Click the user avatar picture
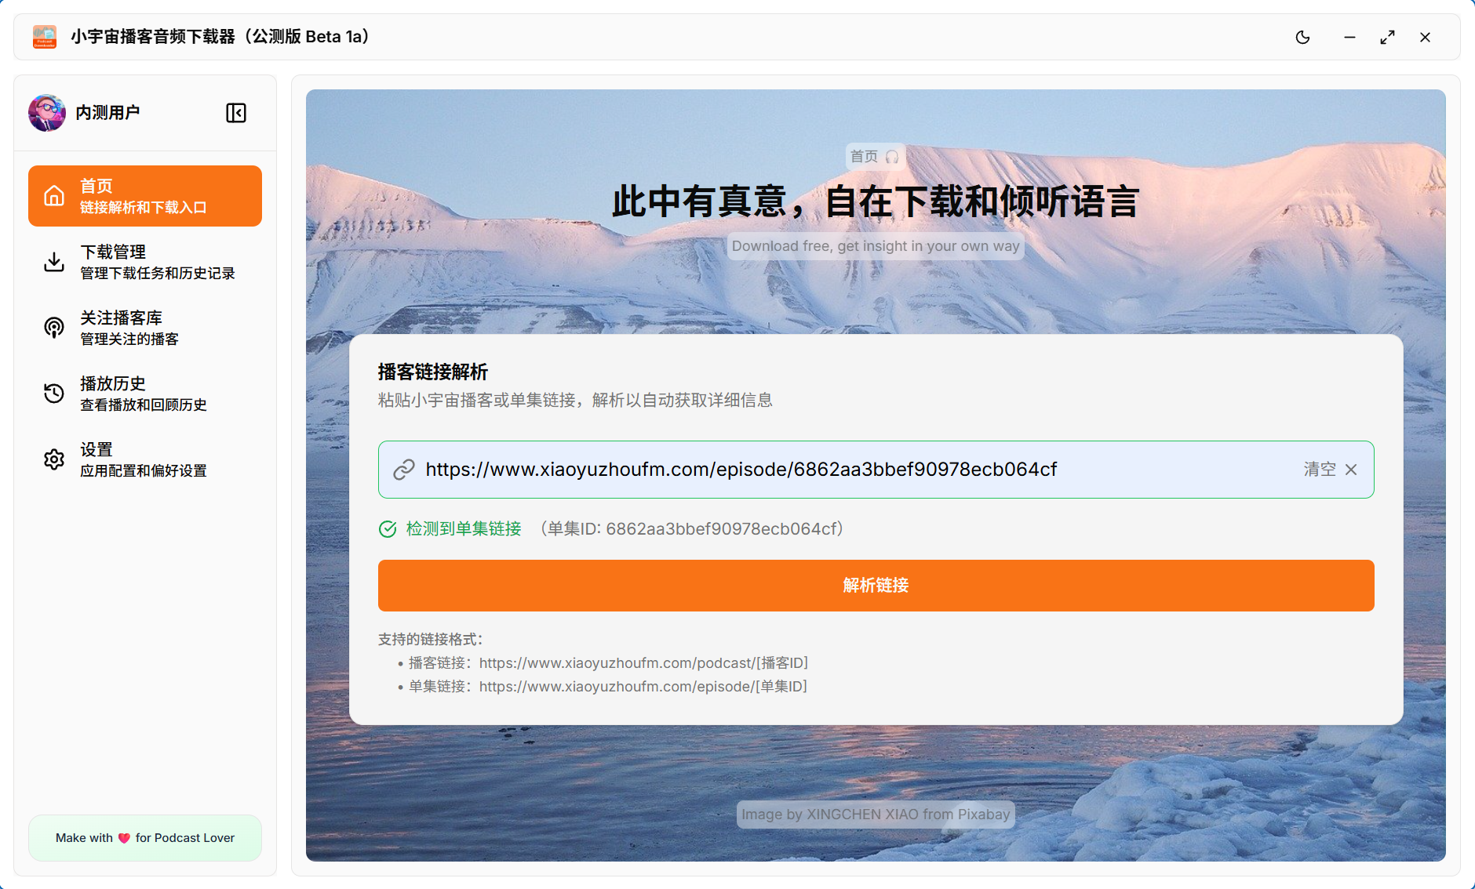 click(x=47, y=113)
